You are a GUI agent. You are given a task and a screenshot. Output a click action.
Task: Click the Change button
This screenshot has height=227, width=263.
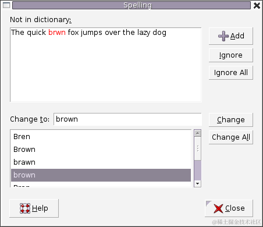231,120
